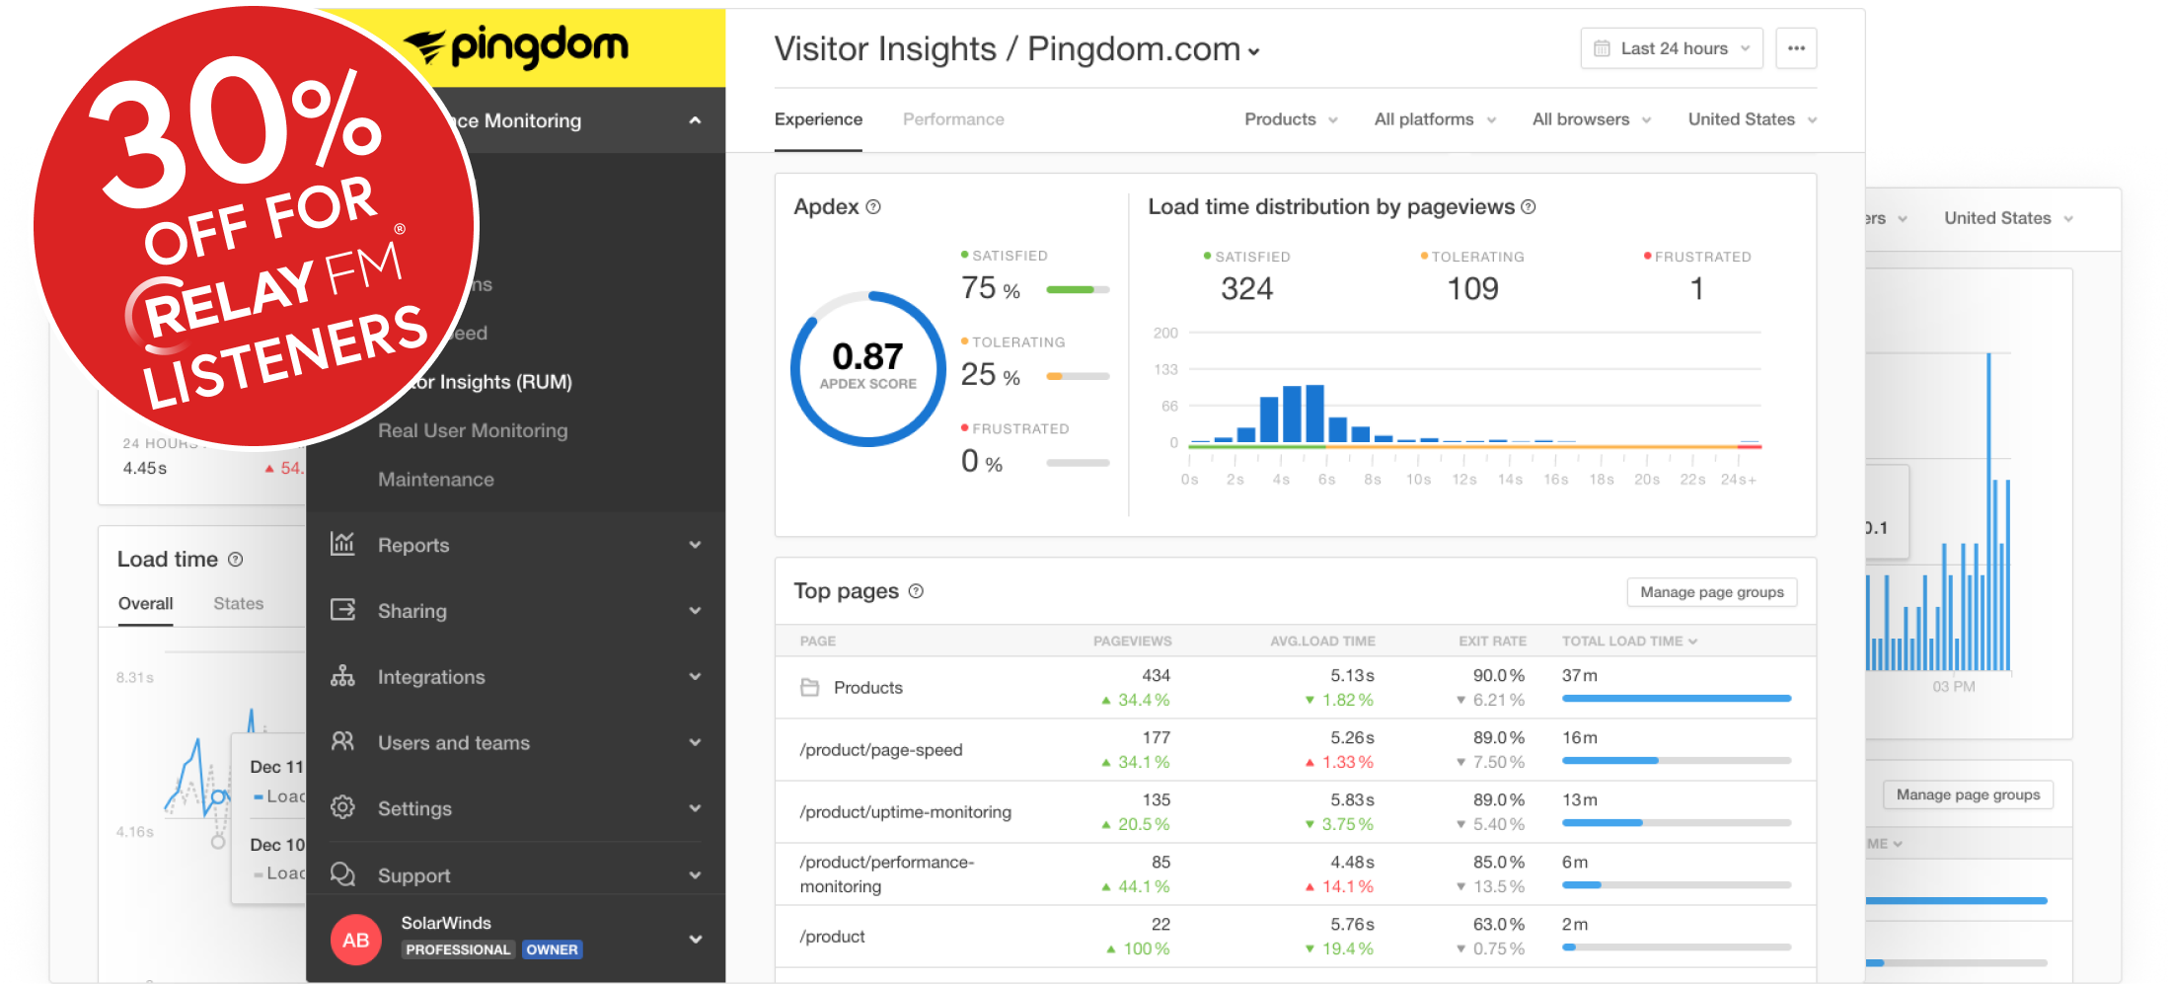The width and height of the screenshot is (2171, 984).
Task: Click the Satisfied 75% progress bar
Action: click(1078, 290)
